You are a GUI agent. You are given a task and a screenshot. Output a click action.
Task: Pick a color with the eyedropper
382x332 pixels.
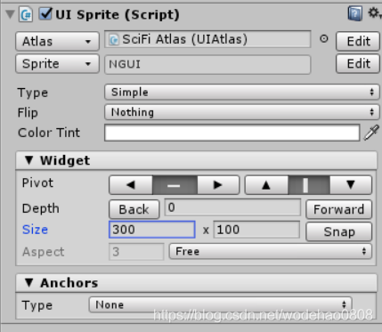tap(371, 133)
